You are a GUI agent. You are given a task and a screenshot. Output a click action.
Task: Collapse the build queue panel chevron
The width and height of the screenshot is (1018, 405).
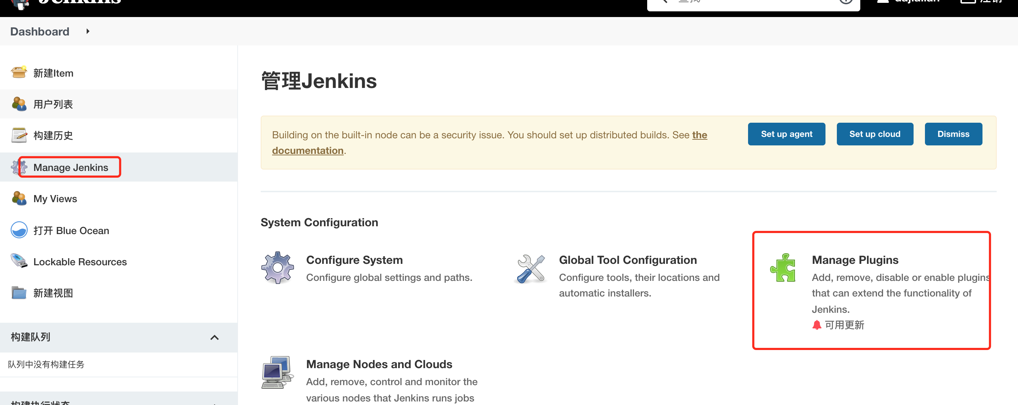(x=214, y=337)
